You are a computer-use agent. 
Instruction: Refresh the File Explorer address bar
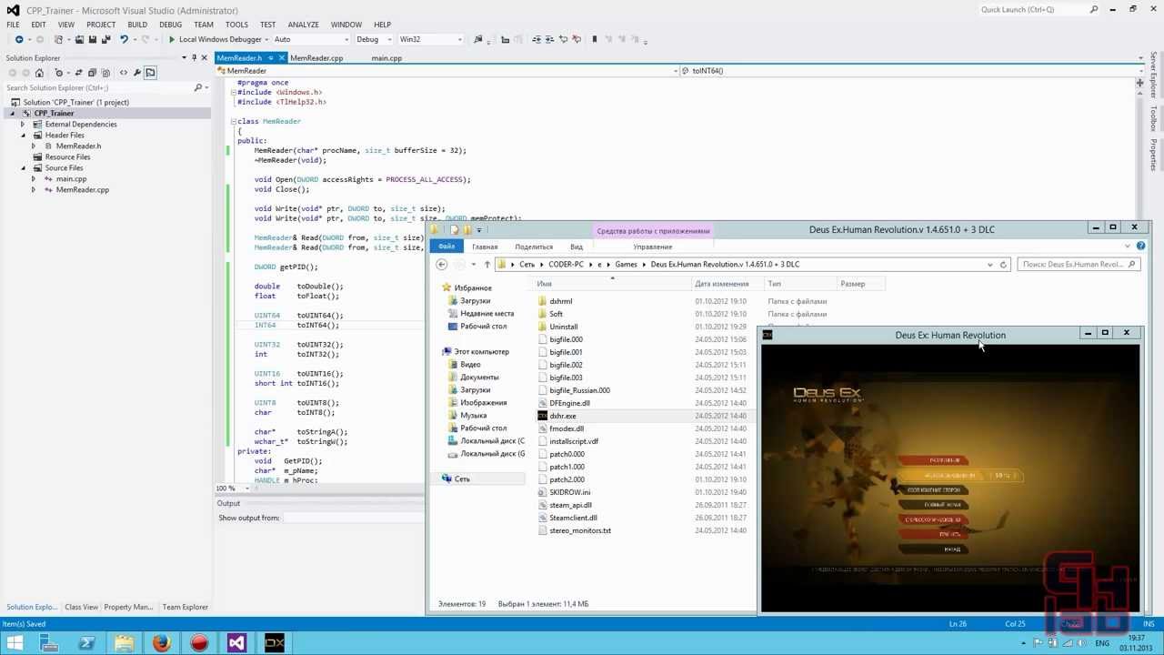click(1003, 264)
